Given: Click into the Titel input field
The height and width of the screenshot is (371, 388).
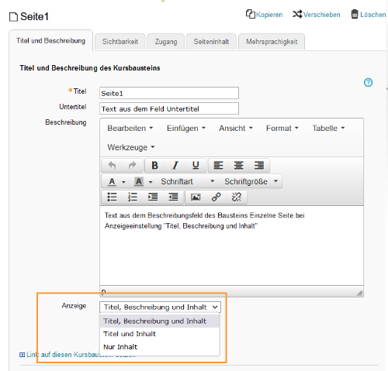Looking at the screenshot, I should (x=169, y=93).
